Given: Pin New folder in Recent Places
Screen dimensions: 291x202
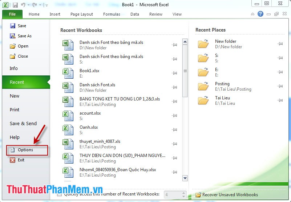Looking at the screenshot, I should click(x=280, y=44).
